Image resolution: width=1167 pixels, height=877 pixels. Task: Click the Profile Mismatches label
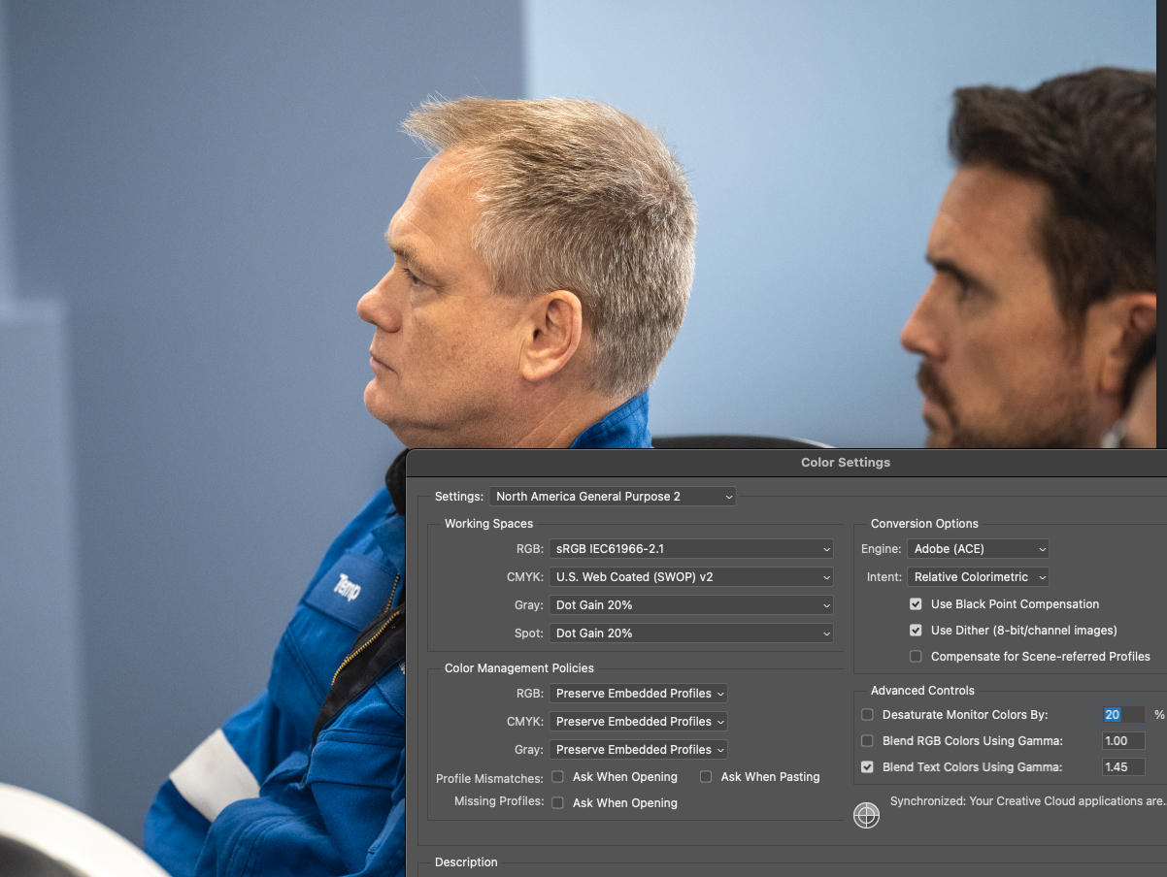point(490,778)
